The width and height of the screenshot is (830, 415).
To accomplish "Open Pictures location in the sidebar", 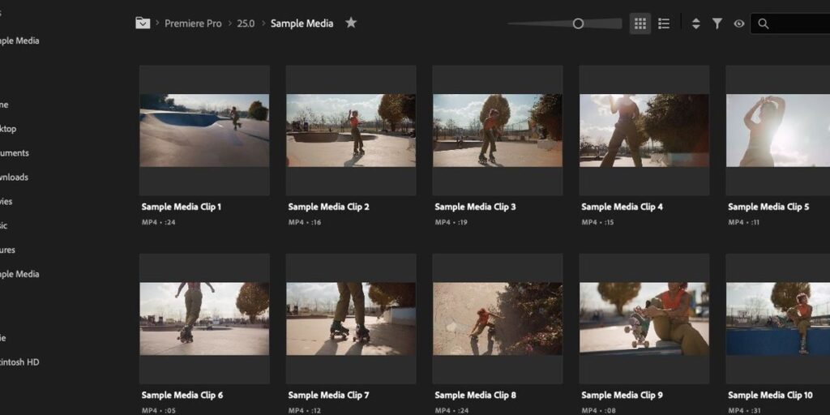I will click(x=8, y=250).
